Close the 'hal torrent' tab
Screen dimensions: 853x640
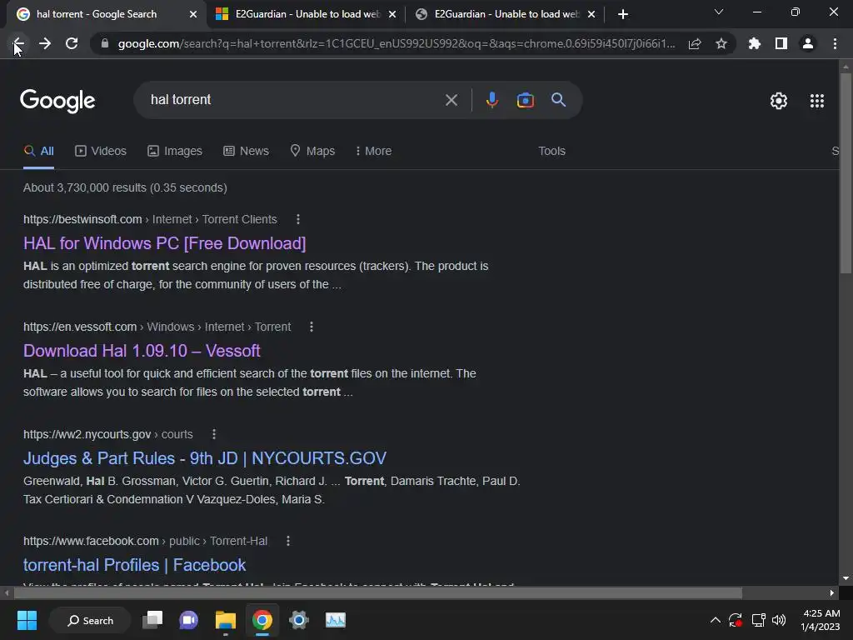[193, 14]
